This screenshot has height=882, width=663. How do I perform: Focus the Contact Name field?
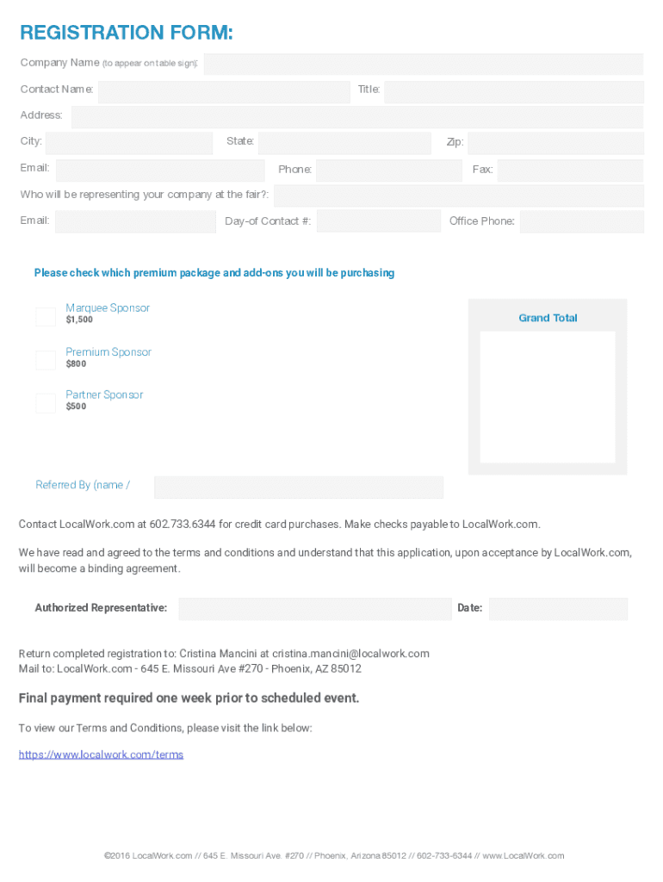point(224,91)
